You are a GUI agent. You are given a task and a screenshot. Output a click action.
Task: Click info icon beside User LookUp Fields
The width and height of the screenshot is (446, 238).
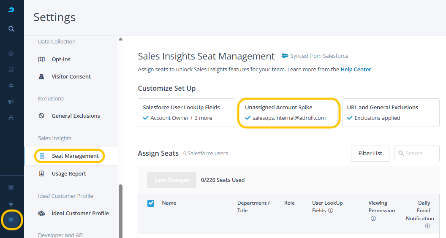[x=331, y=211]
